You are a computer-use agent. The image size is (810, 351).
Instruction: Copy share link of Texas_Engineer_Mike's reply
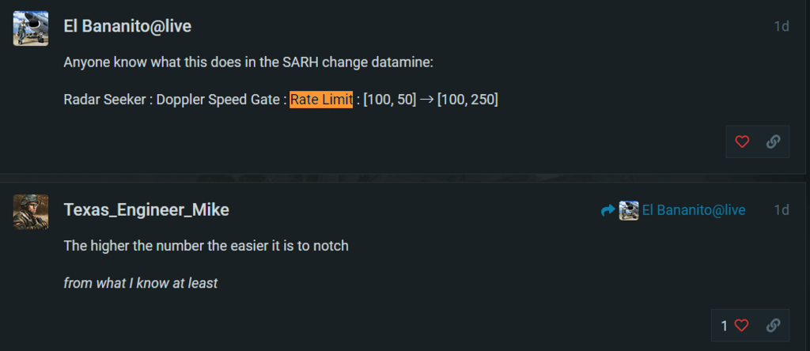[x=773, y=325]
